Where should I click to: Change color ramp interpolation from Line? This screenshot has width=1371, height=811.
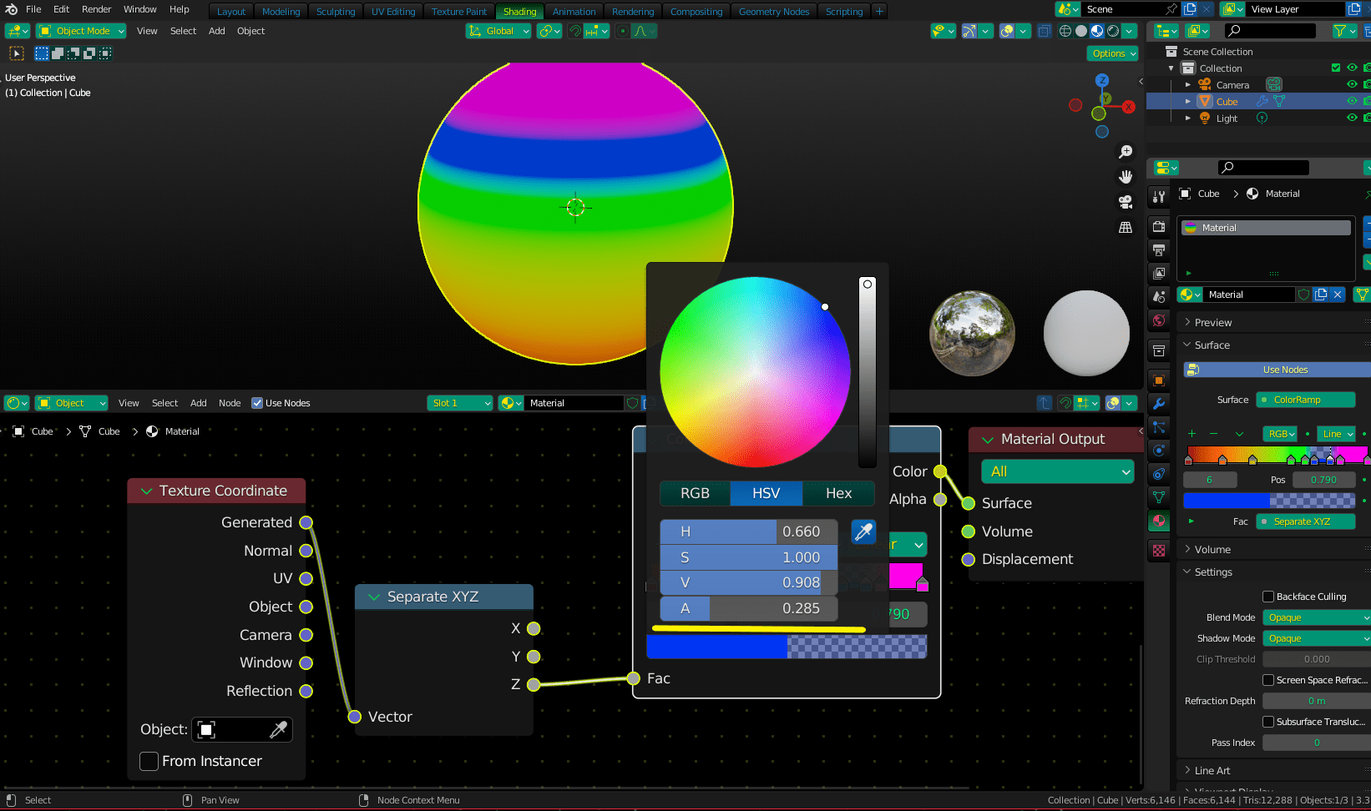(x=1336, y=434)
